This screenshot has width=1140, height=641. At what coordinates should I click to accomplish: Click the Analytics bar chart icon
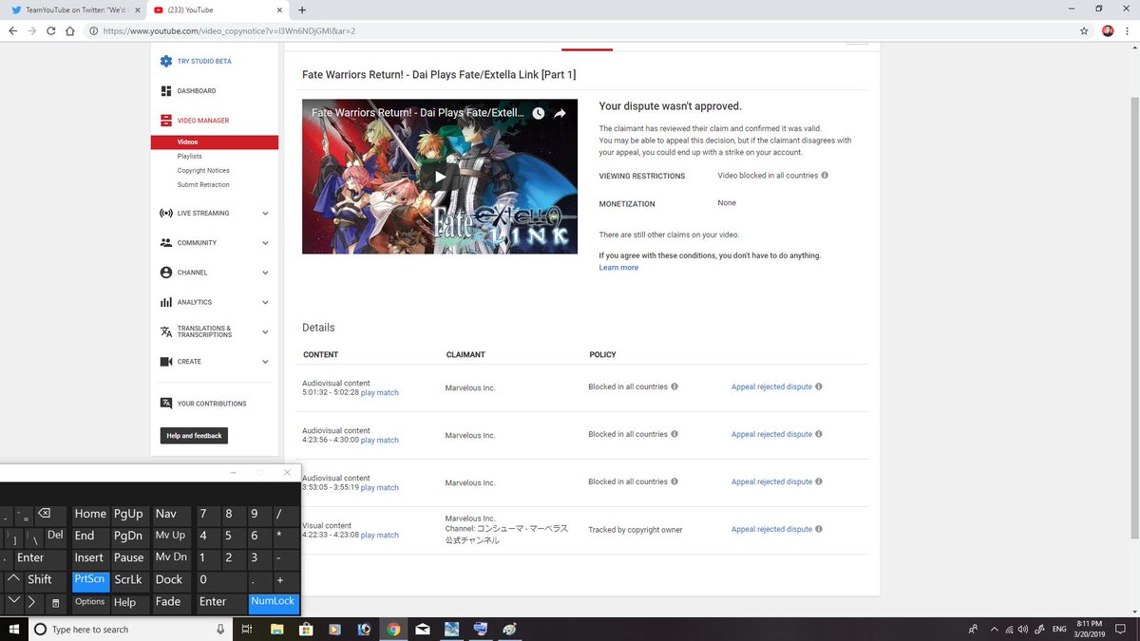[x=166, y=302]
